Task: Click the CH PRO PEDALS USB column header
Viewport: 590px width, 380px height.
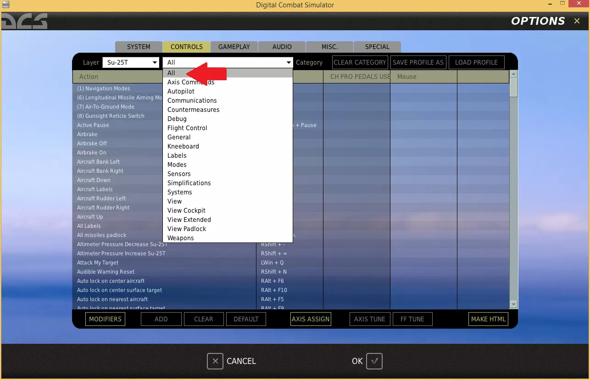Action: coord(357,77)
